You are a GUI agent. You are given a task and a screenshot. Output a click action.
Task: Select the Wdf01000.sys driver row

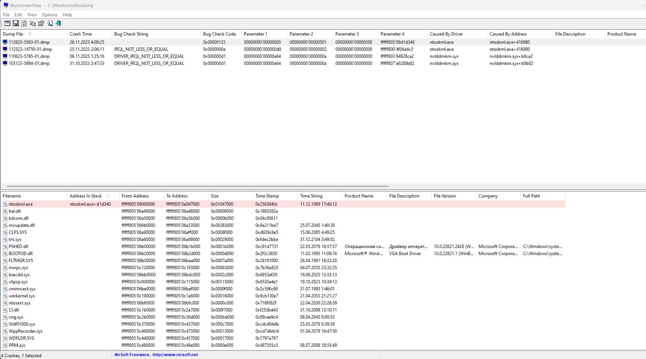[283, 324]
